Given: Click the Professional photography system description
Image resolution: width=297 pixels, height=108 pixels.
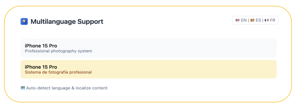Looking at the screenshot, I should click(x=59, y=51).
